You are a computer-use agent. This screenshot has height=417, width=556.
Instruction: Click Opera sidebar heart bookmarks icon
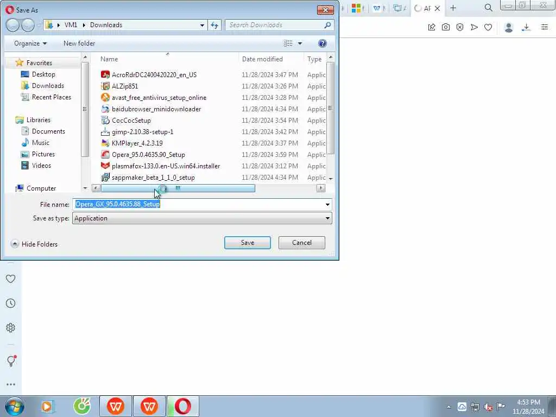(11, 279)
